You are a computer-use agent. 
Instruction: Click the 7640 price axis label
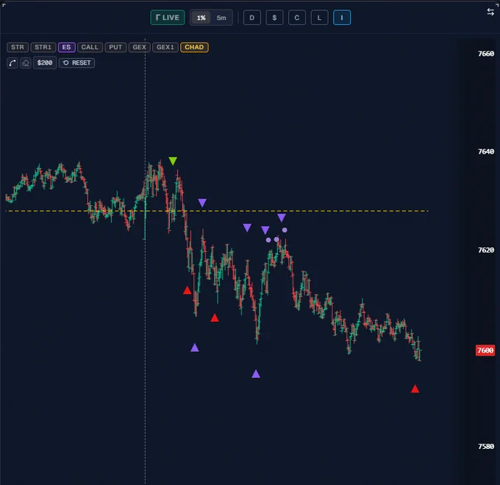485,151
